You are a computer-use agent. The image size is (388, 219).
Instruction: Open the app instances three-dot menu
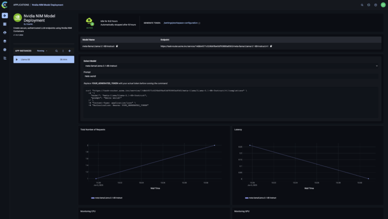[x=63, y=51]
